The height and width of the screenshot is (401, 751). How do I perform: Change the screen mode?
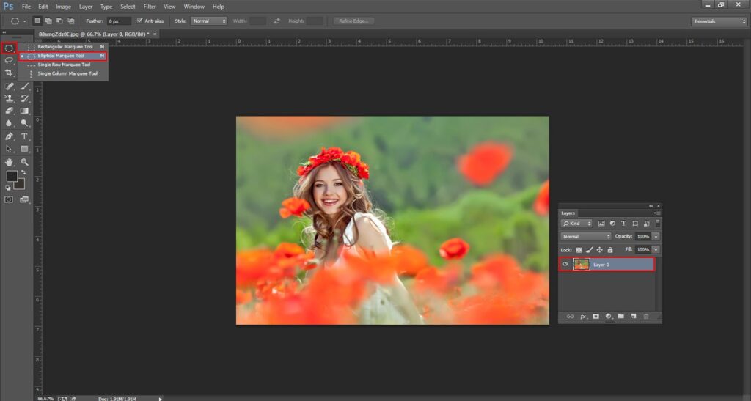(24, 199)
